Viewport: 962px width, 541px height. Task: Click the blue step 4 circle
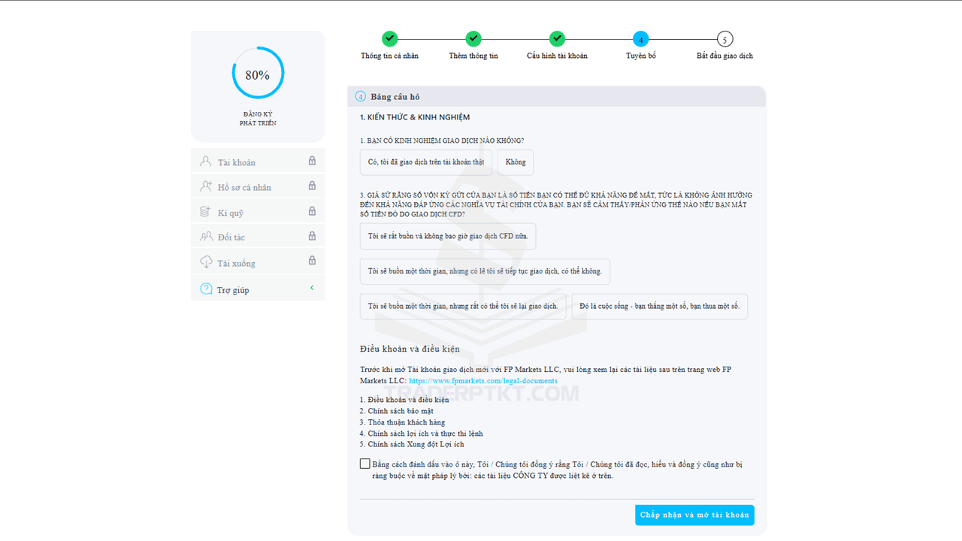coord(641,39)
